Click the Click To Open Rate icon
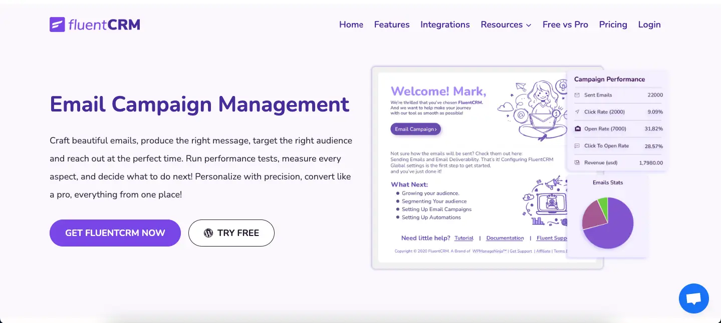The height and width of the screenshot is (323, 721). point(577,146)
